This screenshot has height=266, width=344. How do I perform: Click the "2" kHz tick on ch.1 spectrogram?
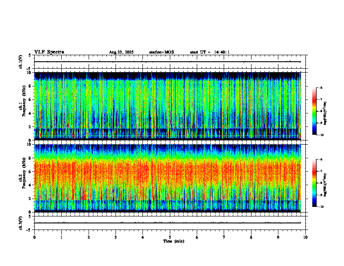pyautogui.click(x=30, y=127)
